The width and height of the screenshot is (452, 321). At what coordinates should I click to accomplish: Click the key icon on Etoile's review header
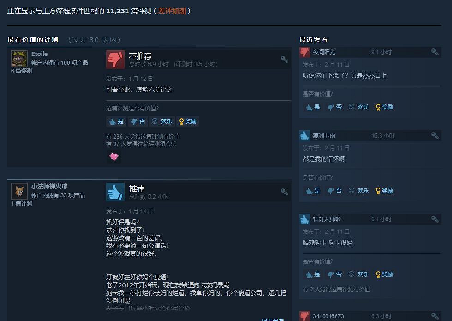(284, 59)
